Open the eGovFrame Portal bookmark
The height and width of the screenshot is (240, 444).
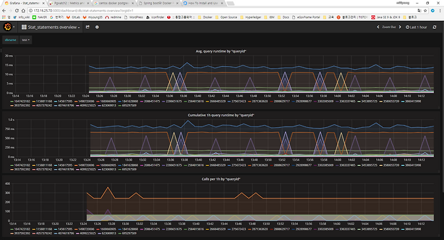[x=306, y=17]
